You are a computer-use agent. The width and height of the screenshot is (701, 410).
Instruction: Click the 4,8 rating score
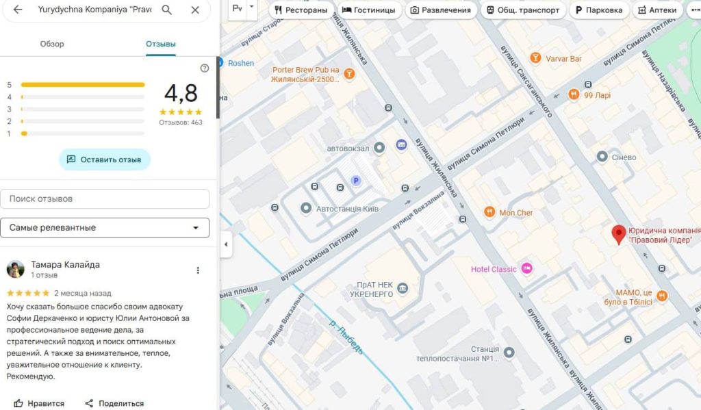coord(181,93)
